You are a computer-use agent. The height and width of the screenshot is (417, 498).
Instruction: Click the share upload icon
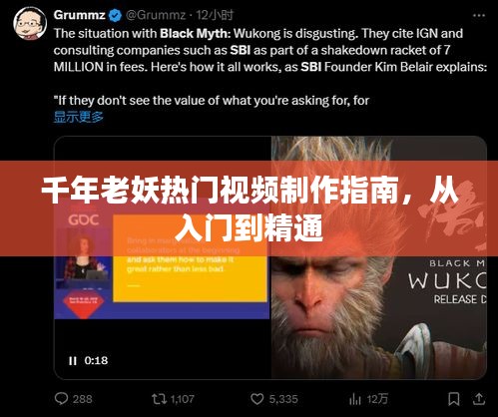(479, 399)
